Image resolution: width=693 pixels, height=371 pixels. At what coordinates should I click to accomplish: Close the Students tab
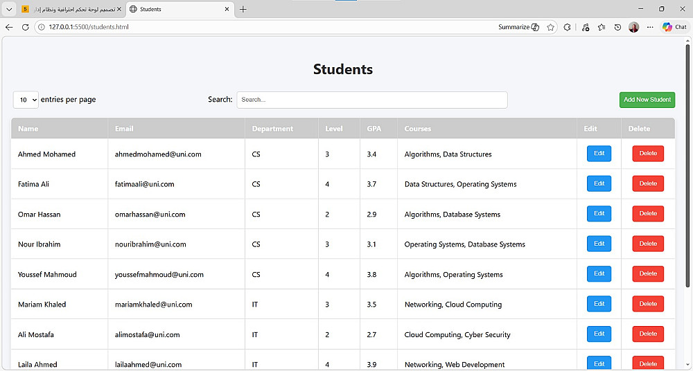[227, 9]
